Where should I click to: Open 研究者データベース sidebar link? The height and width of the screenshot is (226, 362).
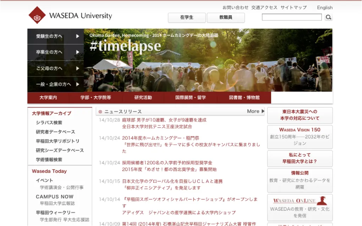pyautogui.click(x=55, y=132)
